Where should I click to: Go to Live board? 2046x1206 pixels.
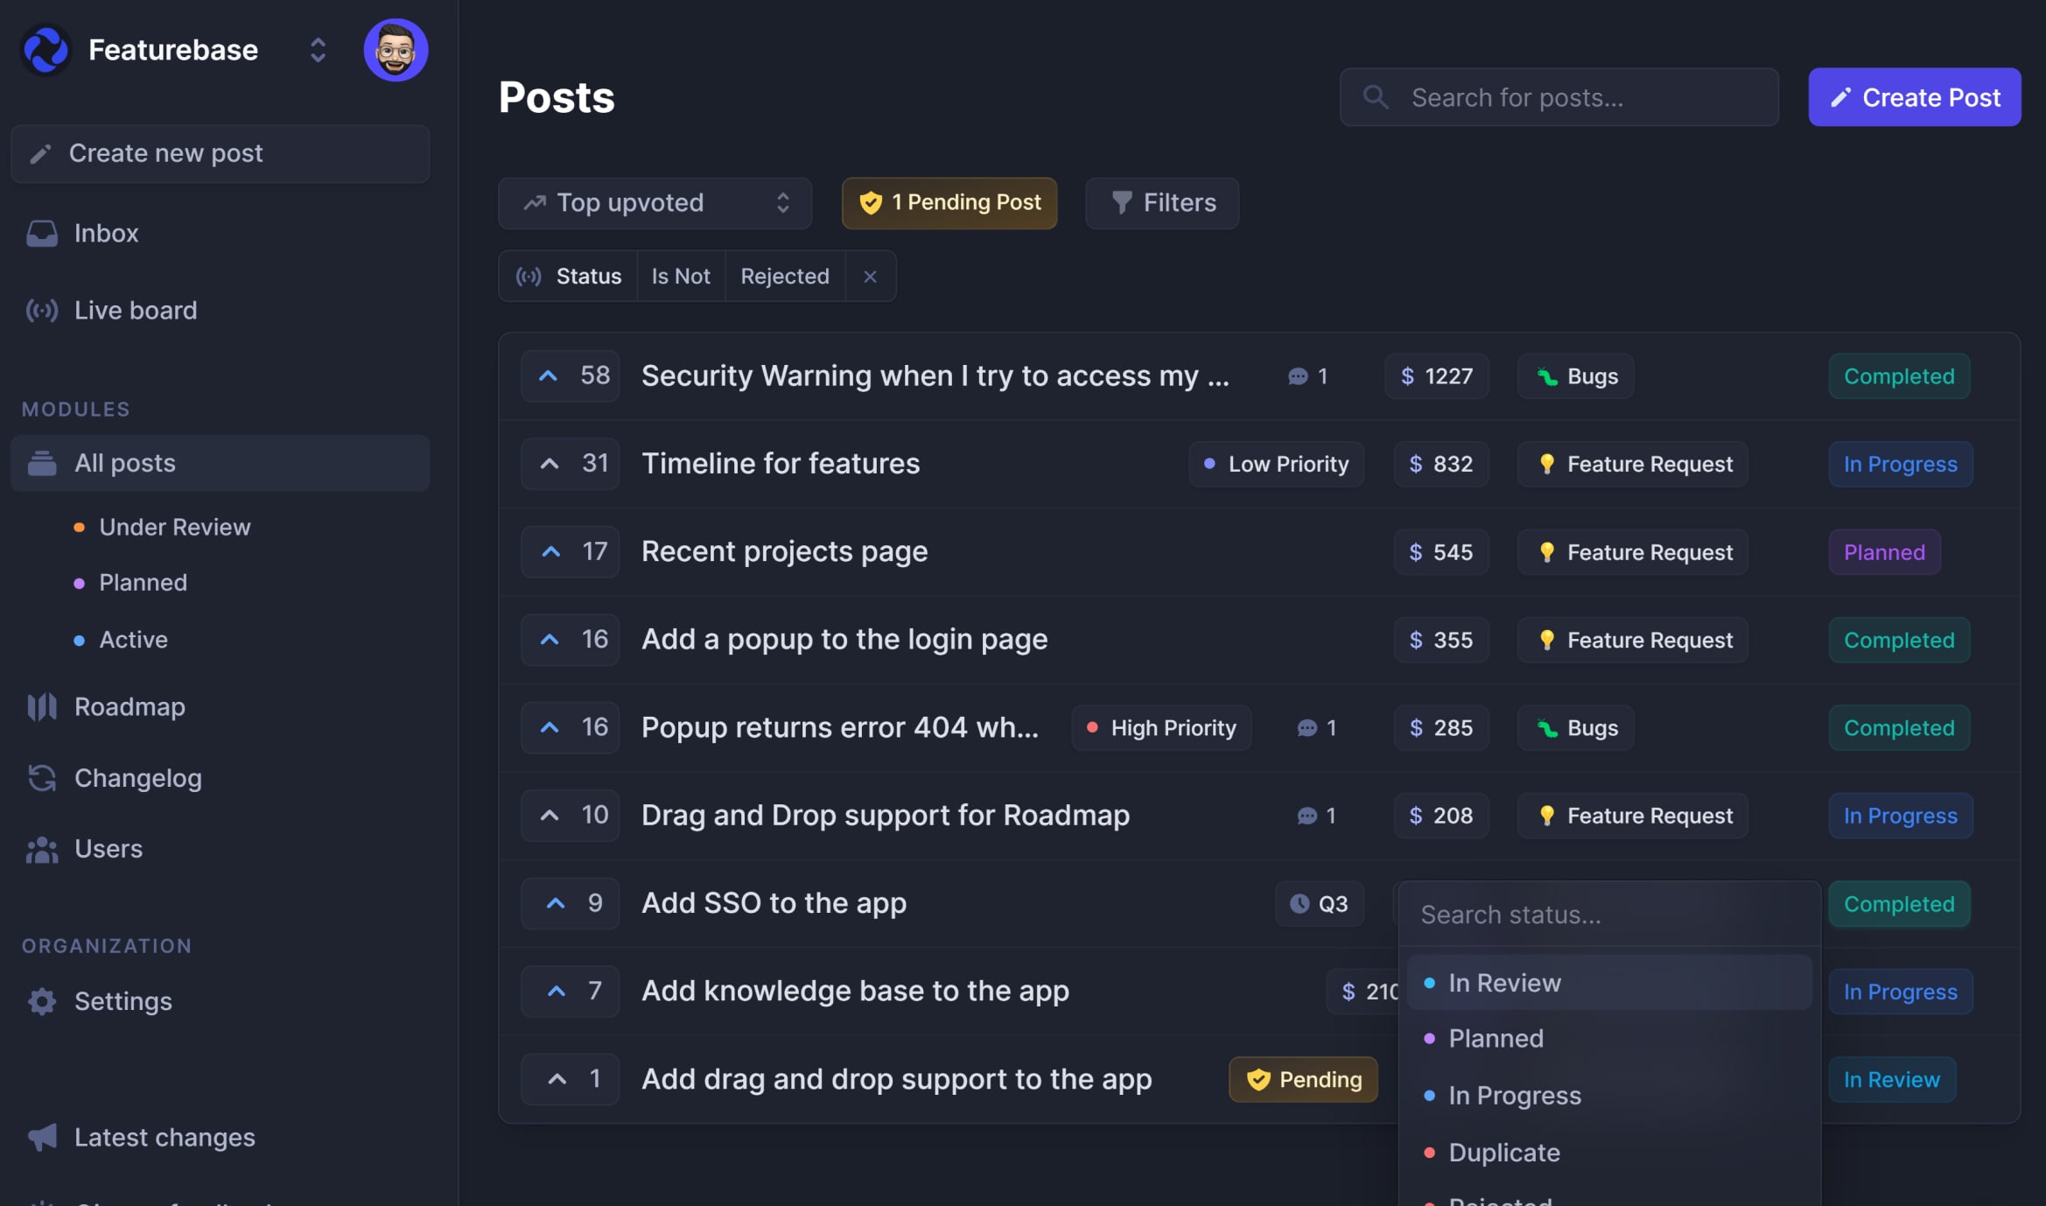point(111,310)
